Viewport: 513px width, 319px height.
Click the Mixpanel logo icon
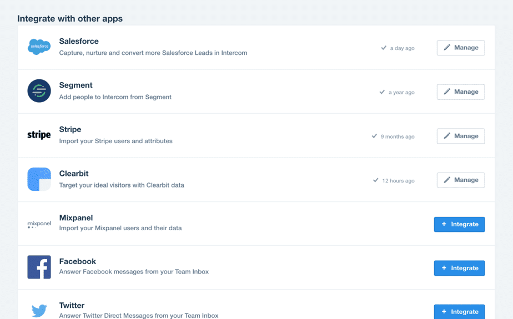pyautogui.click(x=39, y=224)
